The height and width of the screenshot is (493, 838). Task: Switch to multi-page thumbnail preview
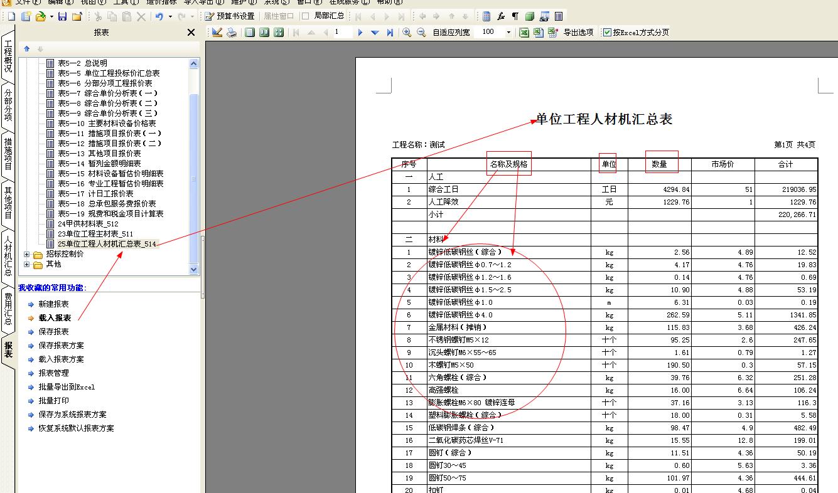pyautogui.click(x=279, y=32)
